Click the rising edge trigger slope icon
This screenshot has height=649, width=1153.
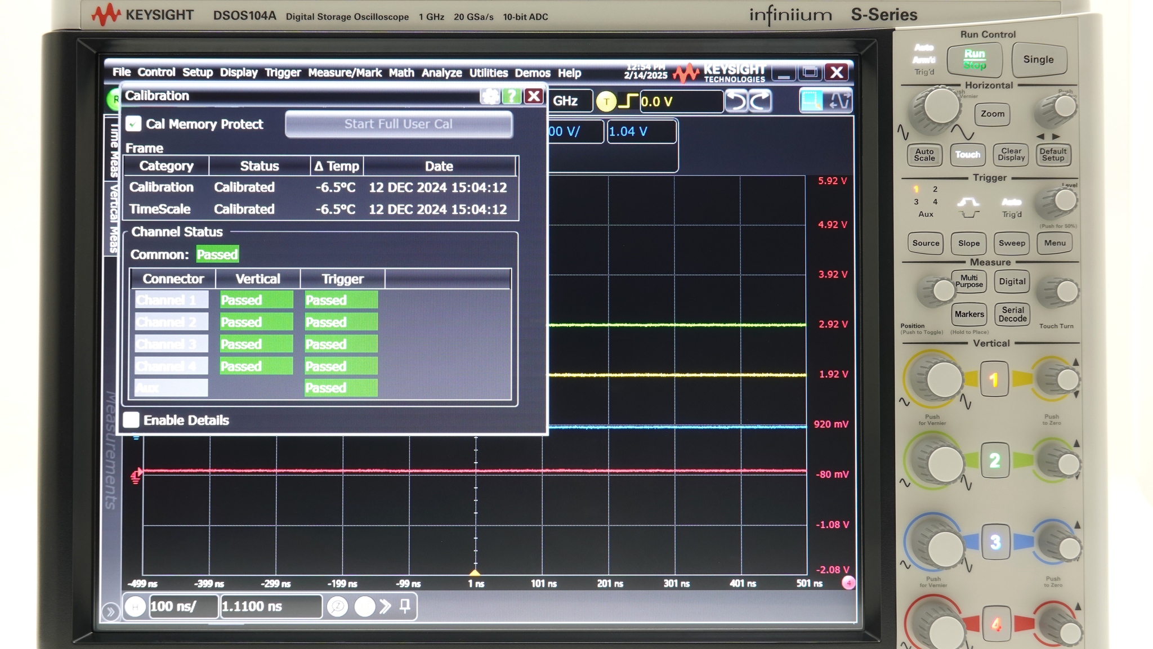[628, 102]
